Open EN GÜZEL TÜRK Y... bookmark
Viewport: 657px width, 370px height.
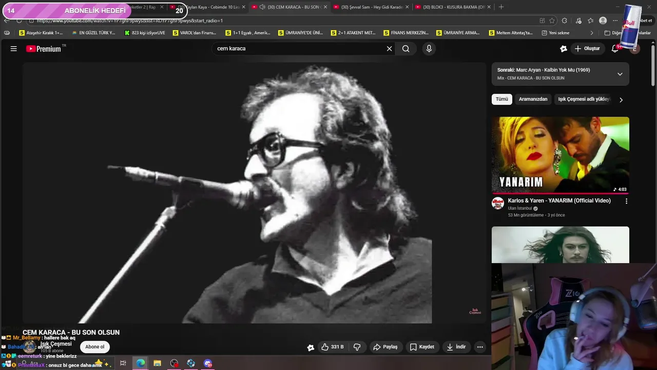tap(94, 33)
